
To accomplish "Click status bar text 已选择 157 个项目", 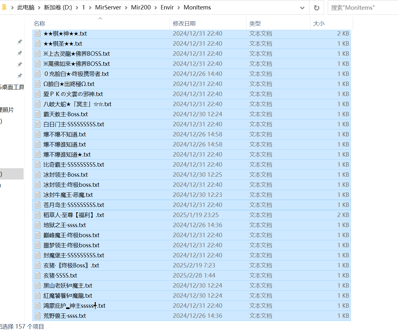I will (x=22, y=327).
